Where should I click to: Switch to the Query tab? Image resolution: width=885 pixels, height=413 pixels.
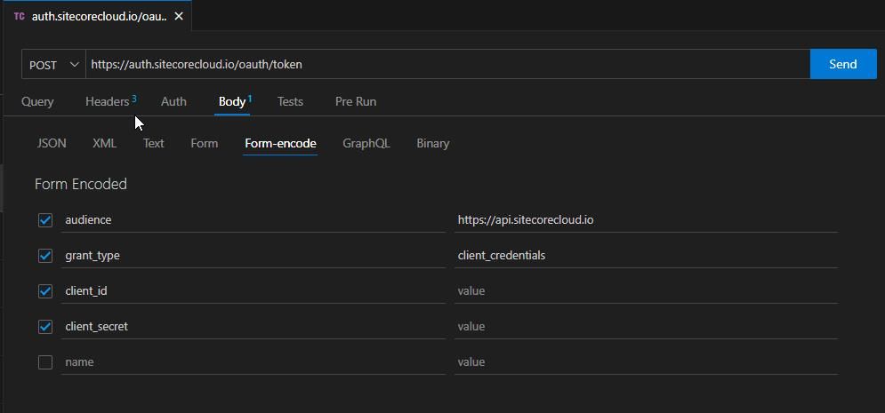point(37,102)
